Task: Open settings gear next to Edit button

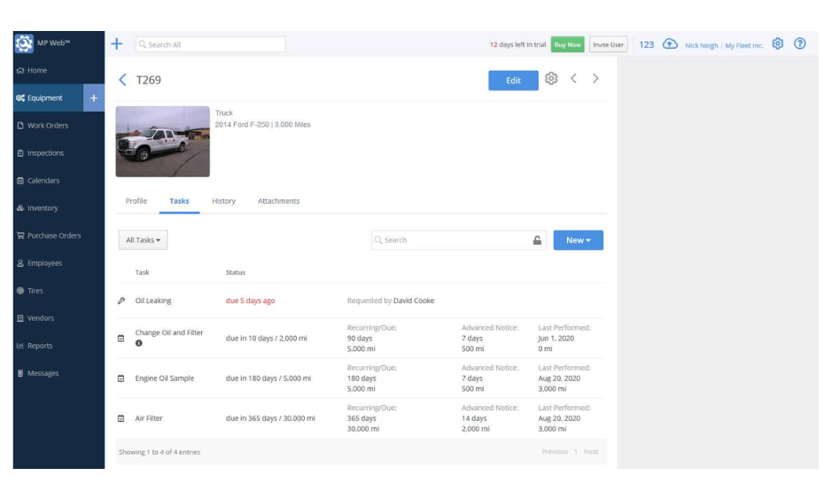Action: [x=551, y=79]
